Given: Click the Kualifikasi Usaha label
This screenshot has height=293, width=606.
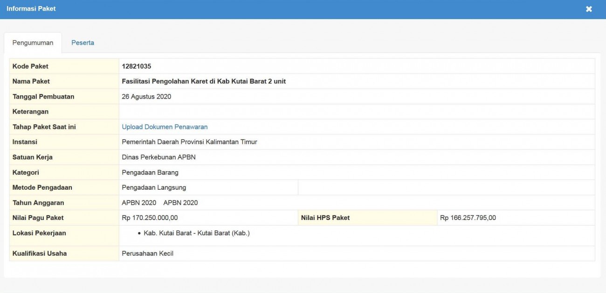Looking at the screenshot, I should (39, 253).
